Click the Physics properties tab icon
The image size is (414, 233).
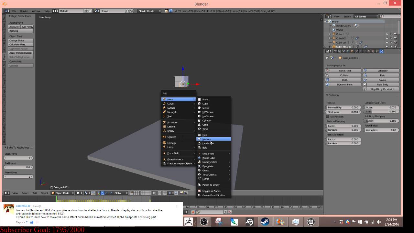(381, 51)
